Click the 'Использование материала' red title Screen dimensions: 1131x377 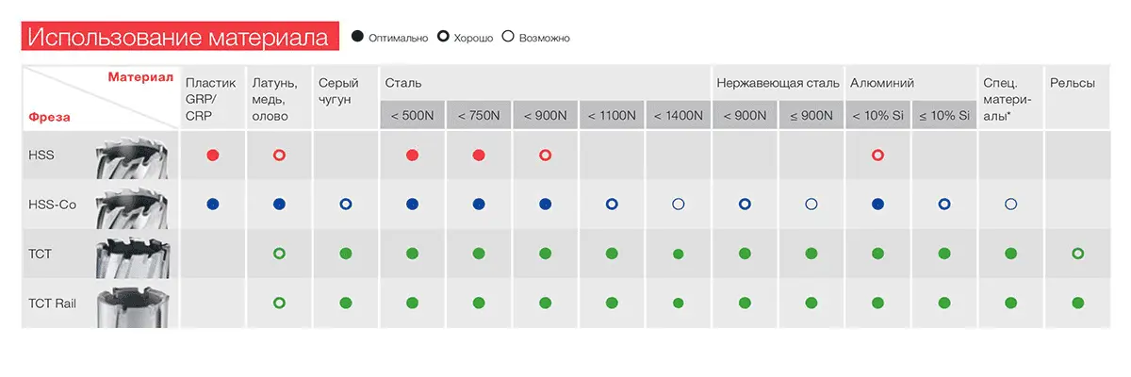(x=179, y=38)
